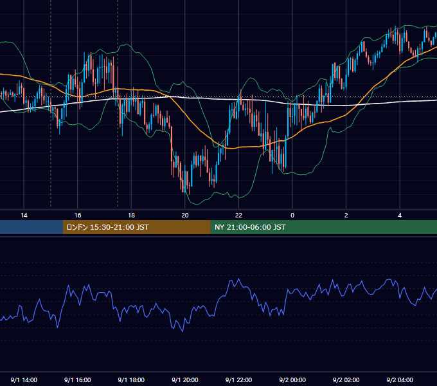Click the 18 hour label on price chart

(131, 216)
